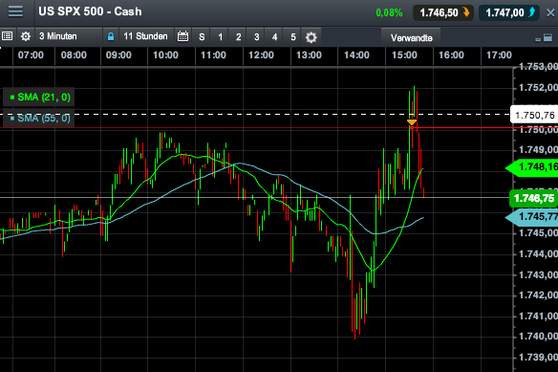
Task: Open the Verwandte tab
Action: (x=412, y=37)
